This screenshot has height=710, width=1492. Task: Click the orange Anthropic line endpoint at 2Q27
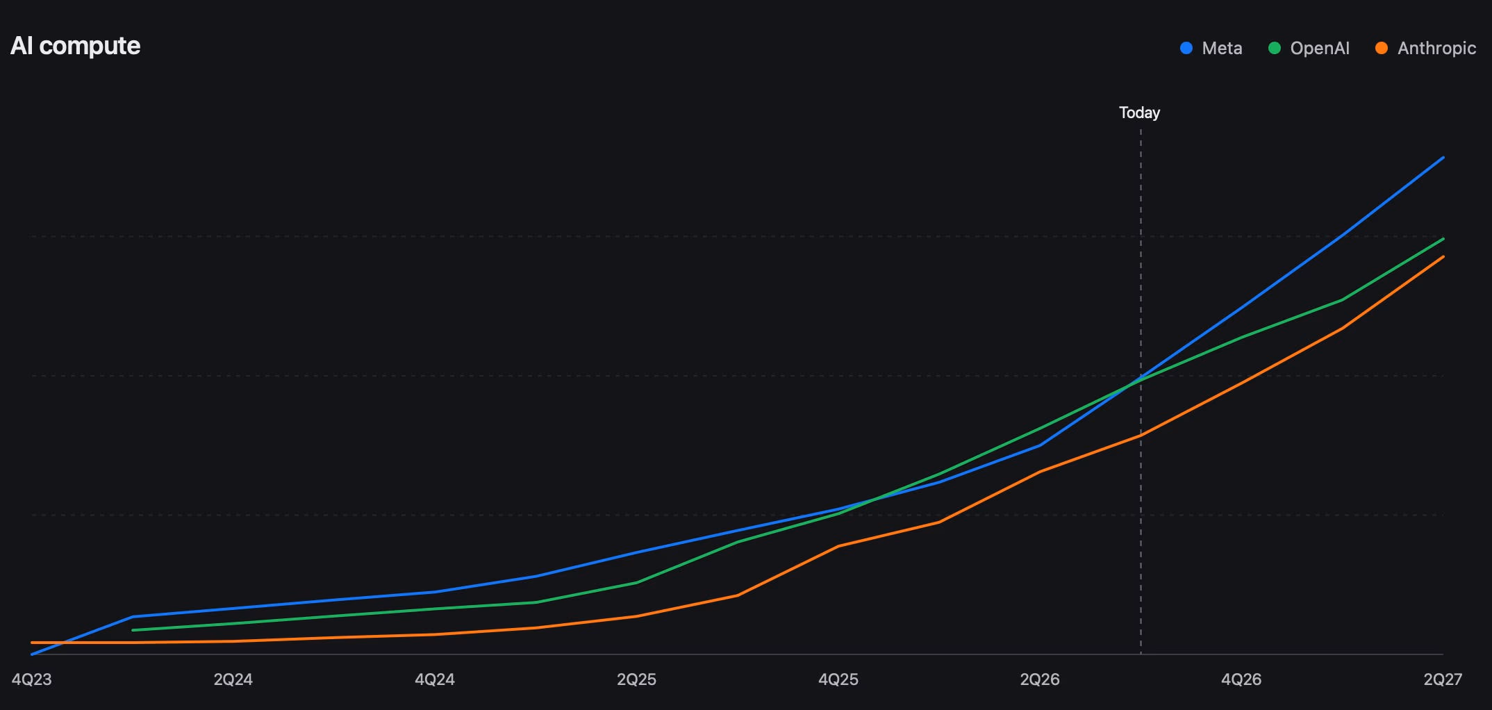(x=1443, y=258)
